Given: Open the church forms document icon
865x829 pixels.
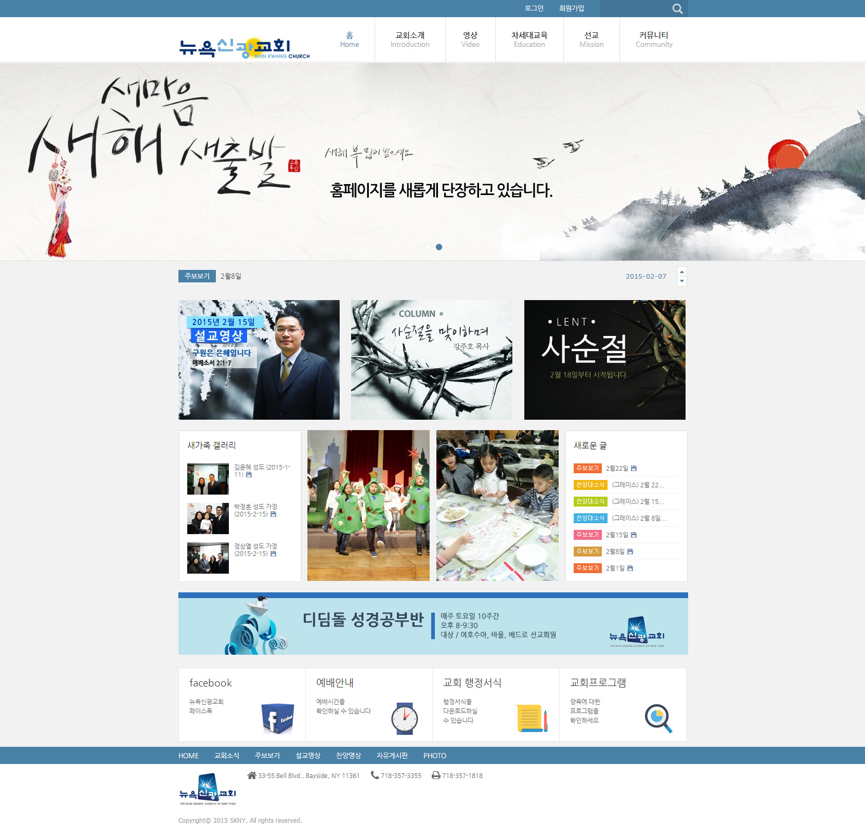Looking at the screenshot, I should (532, 718).
